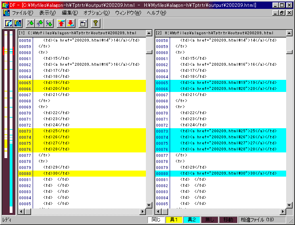Click the 同じ white legend swatch
The image size is (295, 225).
point(156,220)
